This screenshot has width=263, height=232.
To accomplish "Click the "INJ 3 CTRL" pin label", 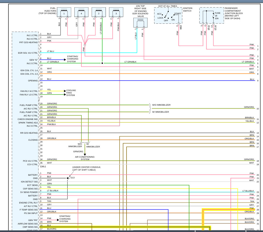I will coord(32,126).
